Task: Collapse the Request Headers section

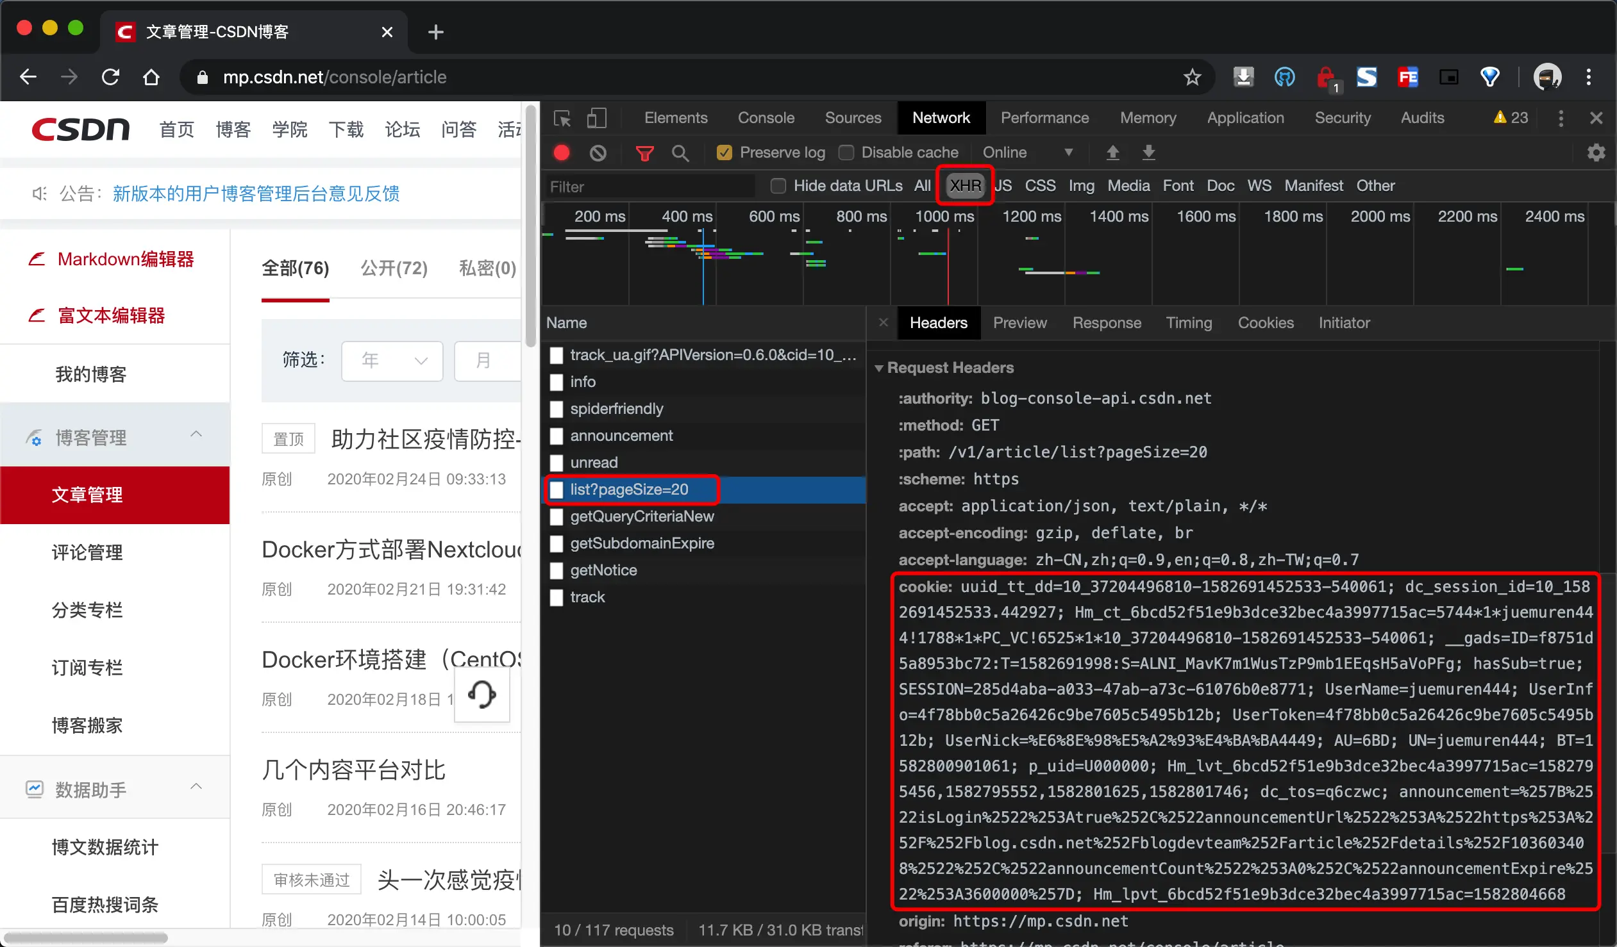Action: pos(879,367)
